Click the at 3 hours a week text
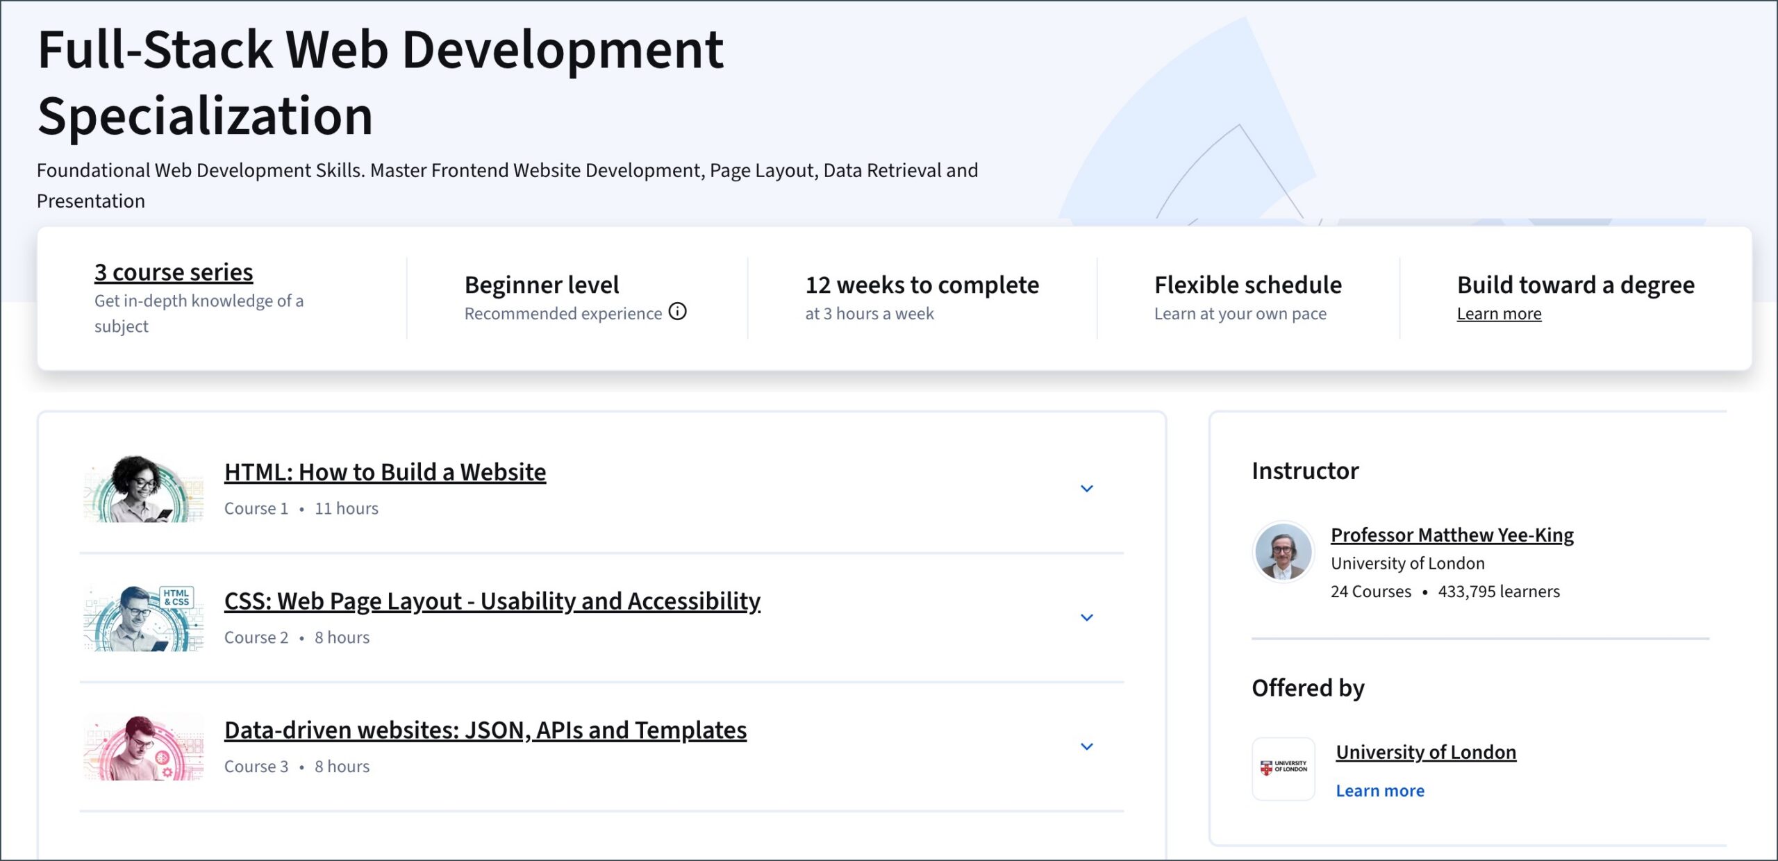The height and width of the screenshot is (861, 1778). click(x=870, y=314)
